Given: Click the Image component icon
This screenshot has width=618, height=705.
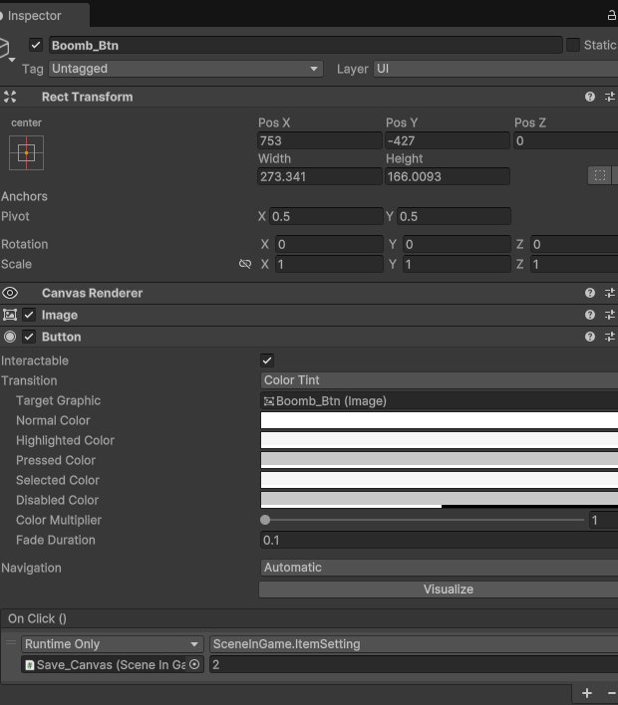Looking at the screenshot, I should [x=10, y=315].
